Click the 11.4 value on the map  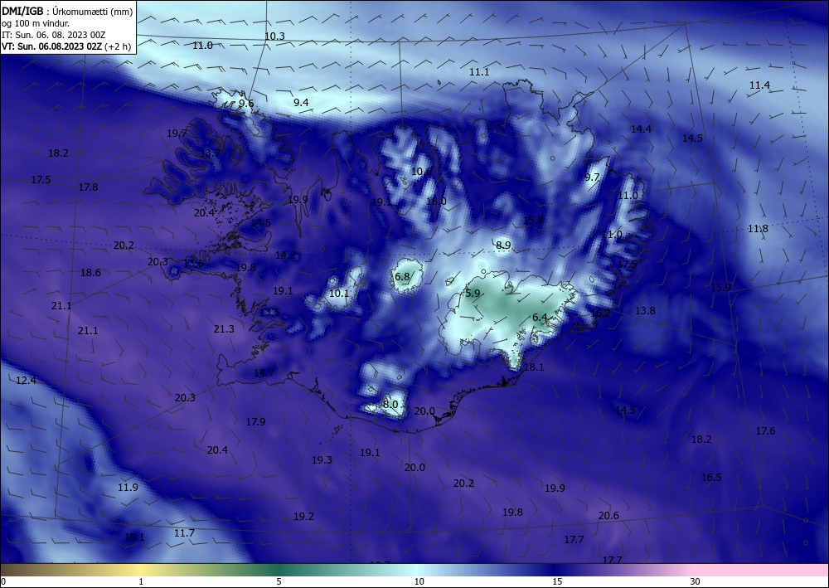click(759, 85)
